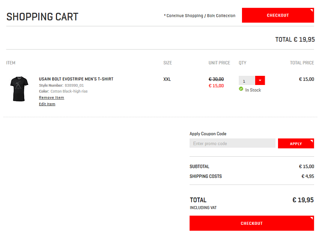Image resolution: width=319 pixels, height=233 pixels.
Task: Expand the quantity dropdown red arrow
Action: click(260, 81)
